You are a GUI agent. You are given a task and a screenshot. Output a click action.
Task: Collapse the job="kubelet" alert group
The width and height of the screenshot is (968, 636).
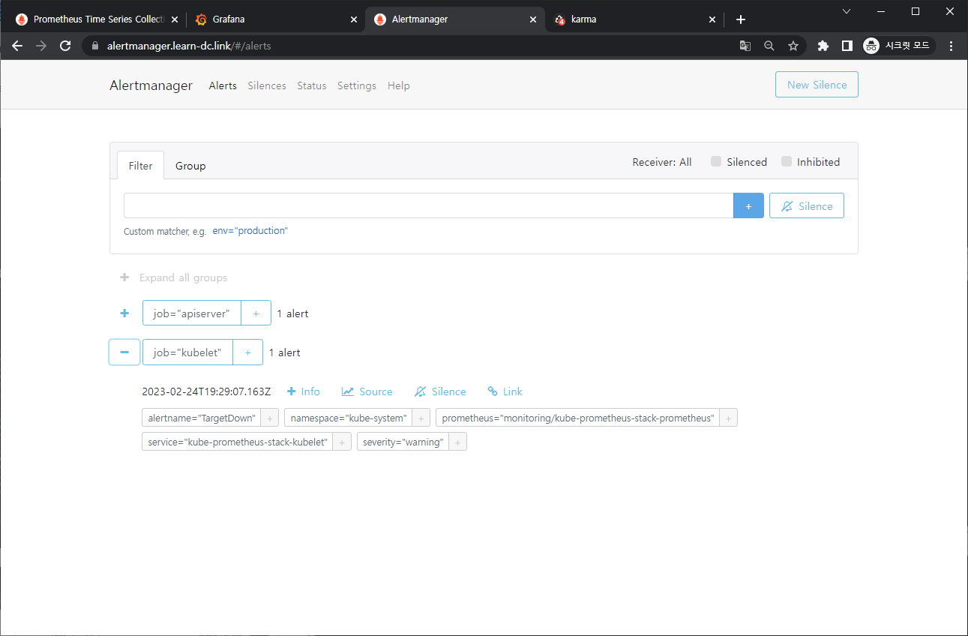[x=124, y=352]
